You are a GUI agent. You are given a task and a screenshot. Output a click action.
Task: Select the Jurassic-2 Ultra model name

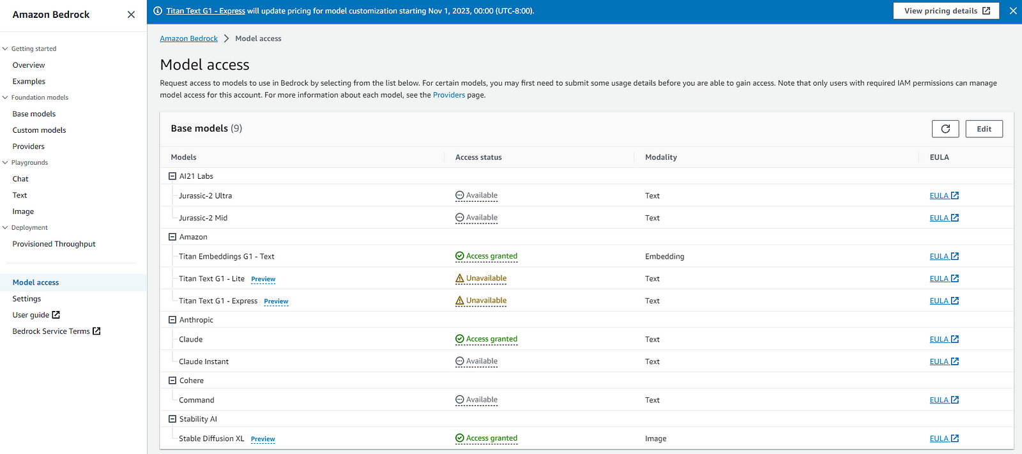(205, 196)
